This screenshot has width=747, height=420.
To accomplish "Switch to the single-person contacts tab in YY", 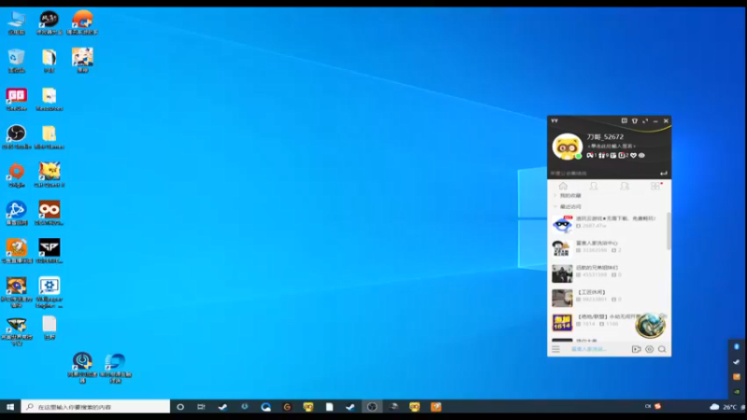I will coord(594,186).
